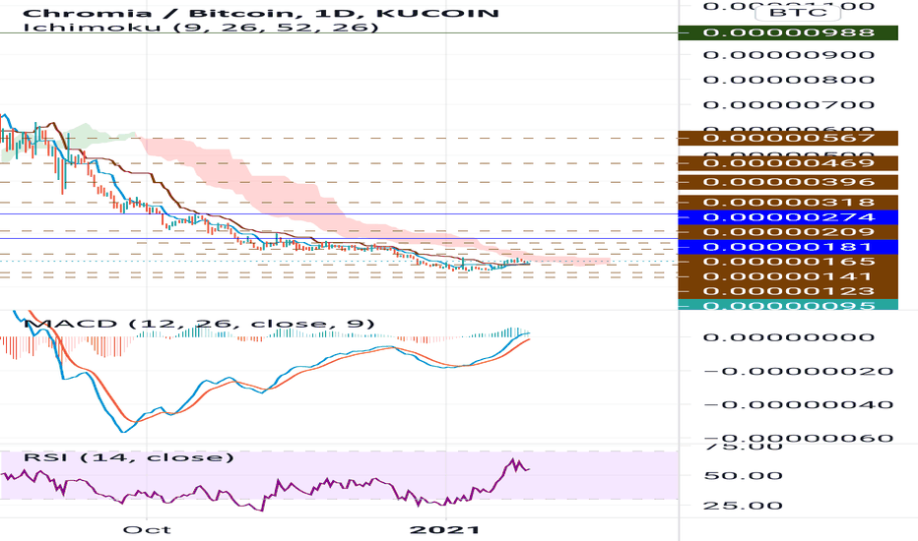The width and height of the screenshot is (918, 541).
Task: Click the 0.00000165 price level label
Action: 788,262
